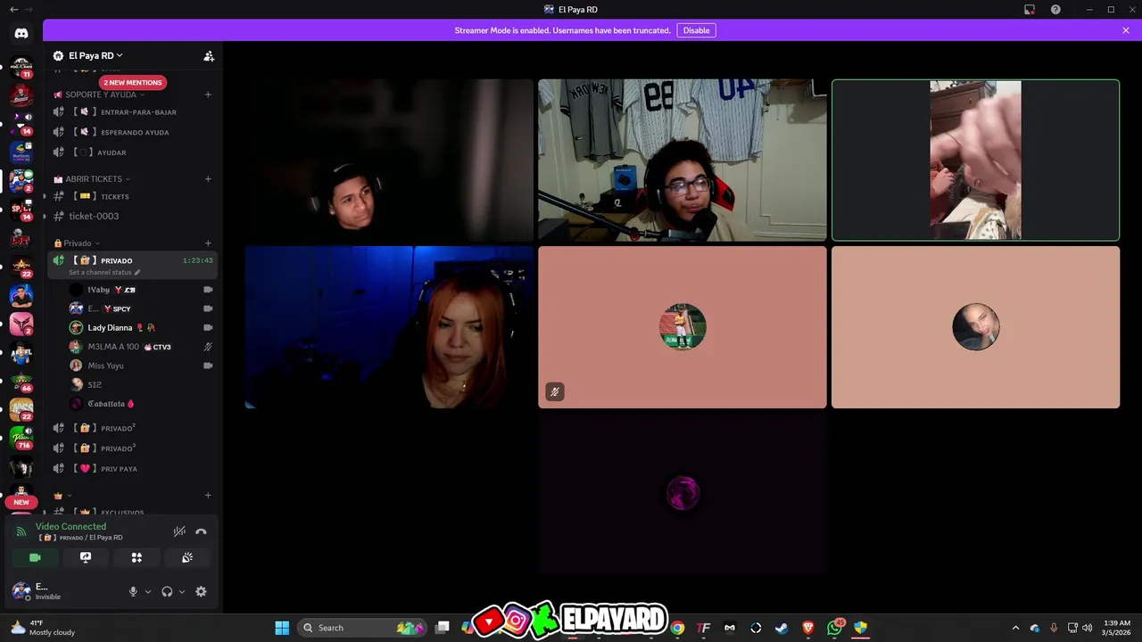Viewport: 1142px width, 642px height.
Task: Start an activity from voice panel
Action: pos(137,557)
